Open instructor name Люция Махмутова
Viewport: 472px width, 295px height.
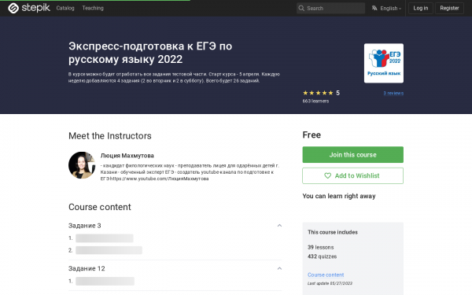[x=127, y=156]
